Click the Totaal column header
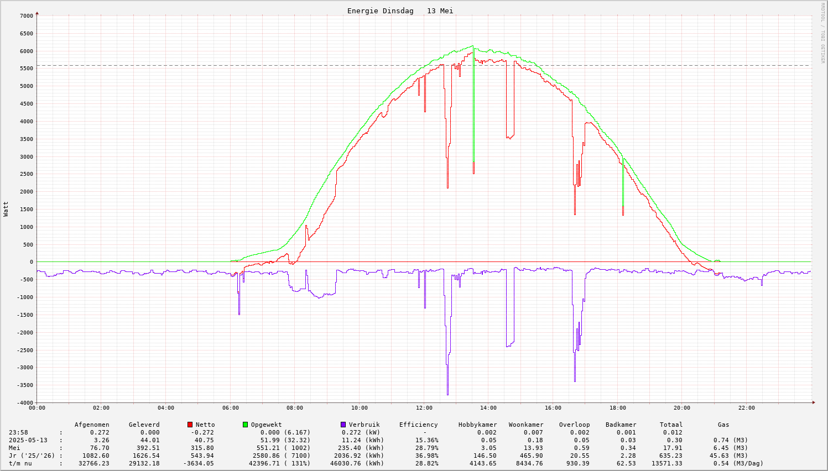Viewport: 828px width, 471px height. pyautogui.click(x=671, y=425)
